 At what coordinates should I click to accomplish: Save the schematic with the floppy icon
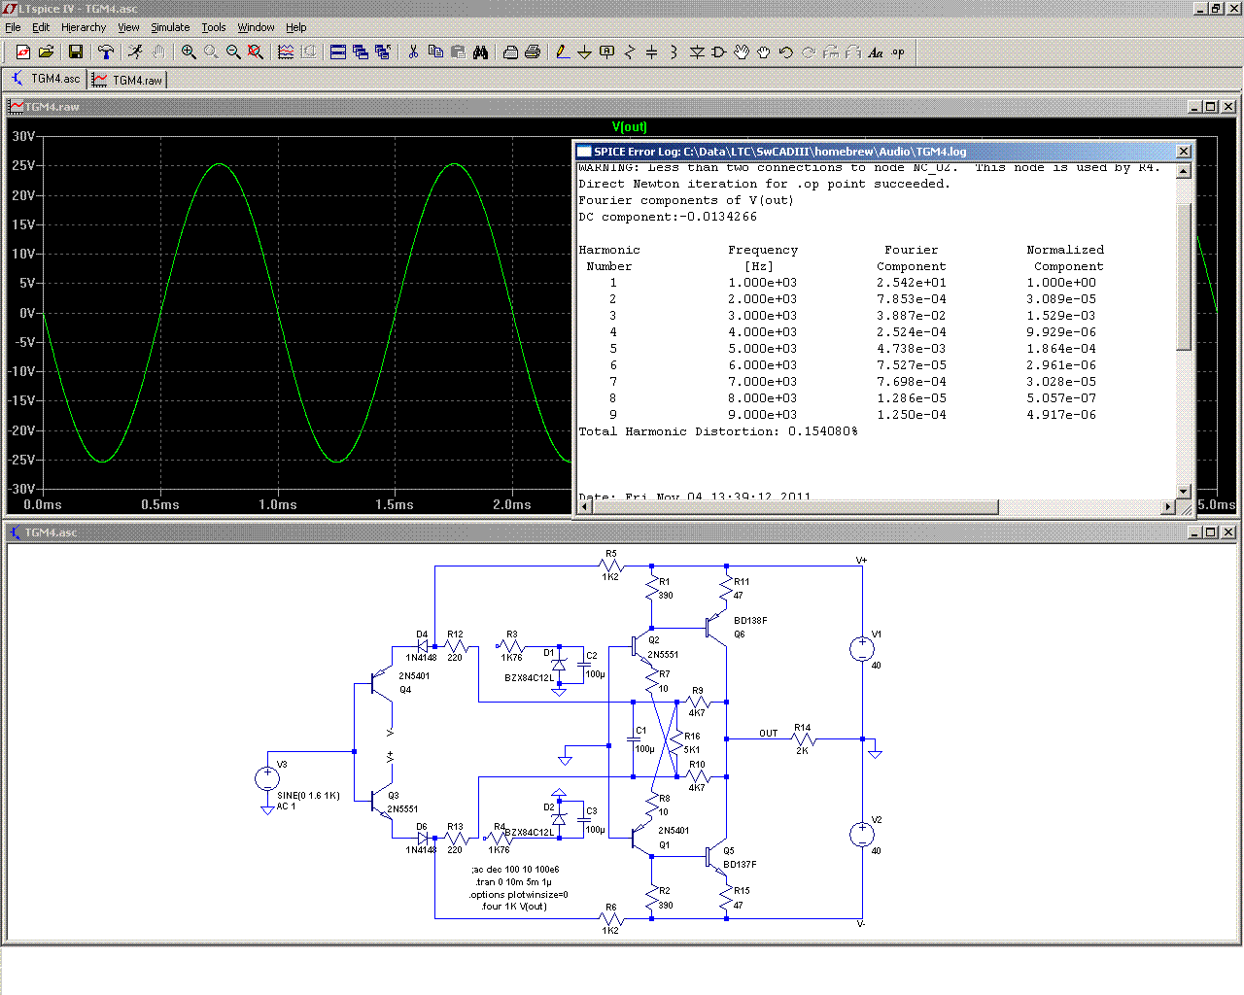pos(76,52)
